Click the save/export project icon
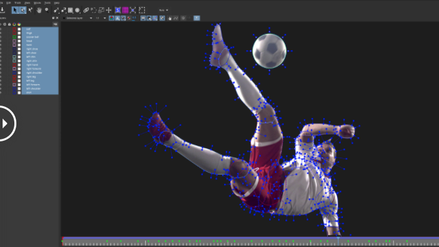Viewport: 439px width, 247px height. 2,10
